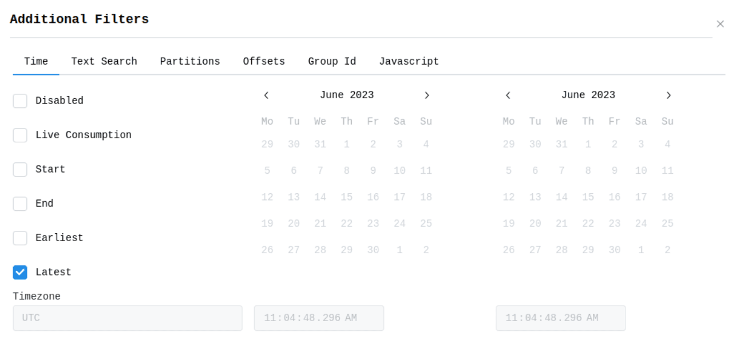Tick the End checkbox

(20, 204)
